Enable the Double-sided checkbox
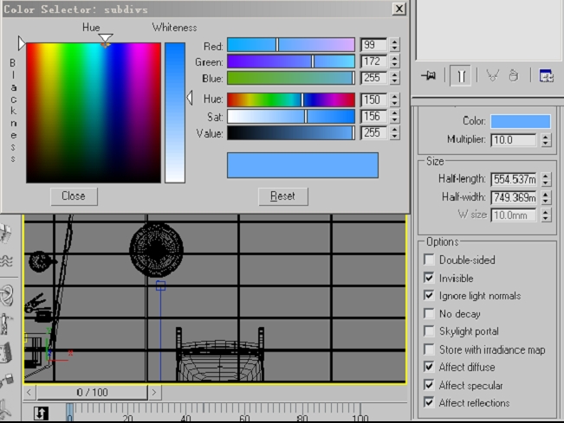Screen dimensions: 564x423 [429, 260]
